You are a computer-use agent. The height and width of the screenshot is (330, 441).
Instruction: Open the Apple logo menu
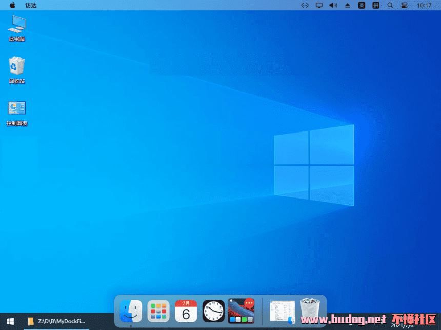(12, 5)
